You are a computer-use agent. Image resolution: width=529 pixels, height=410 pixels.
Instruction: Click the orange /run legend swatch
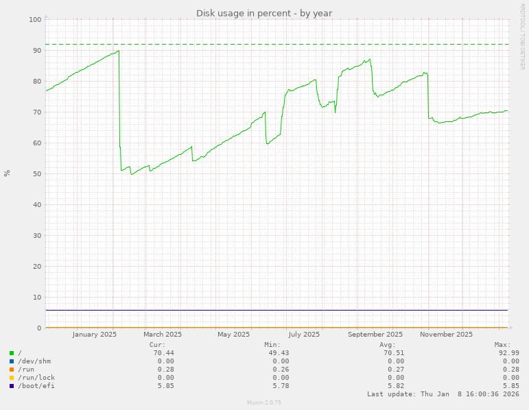click(x=12, y=370)
